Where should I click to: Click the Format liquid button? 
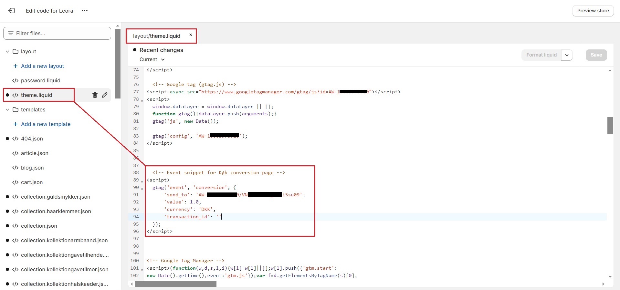(541, 55)
